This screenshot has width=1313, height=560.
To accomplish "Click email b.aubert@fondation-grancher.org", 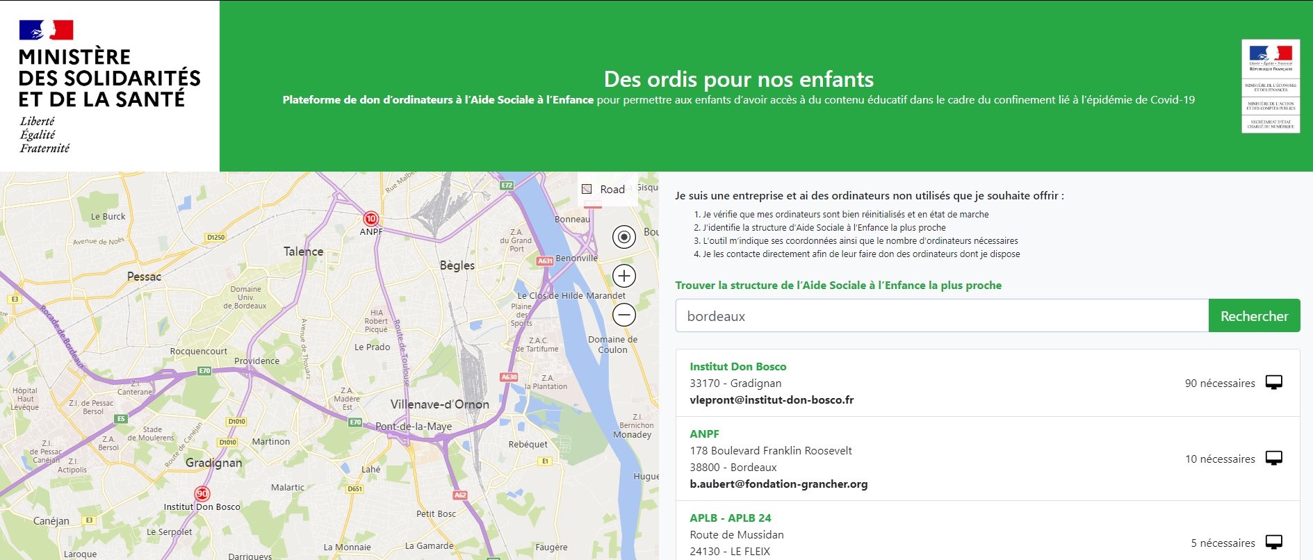I will (x=778, y=484).
